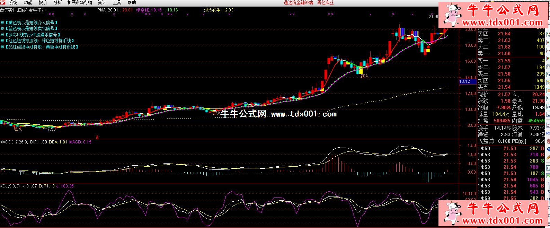
Task: Open the 工具 menu
Action: 117,2
